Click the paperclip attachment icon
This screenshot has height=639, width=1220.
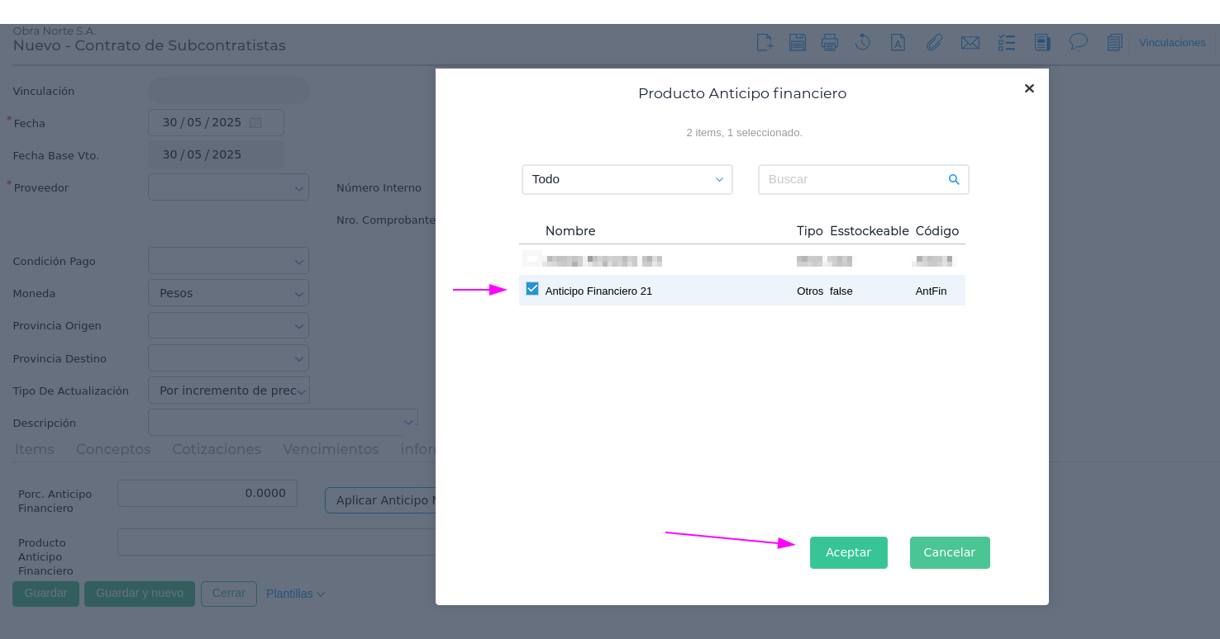(934, 43)
